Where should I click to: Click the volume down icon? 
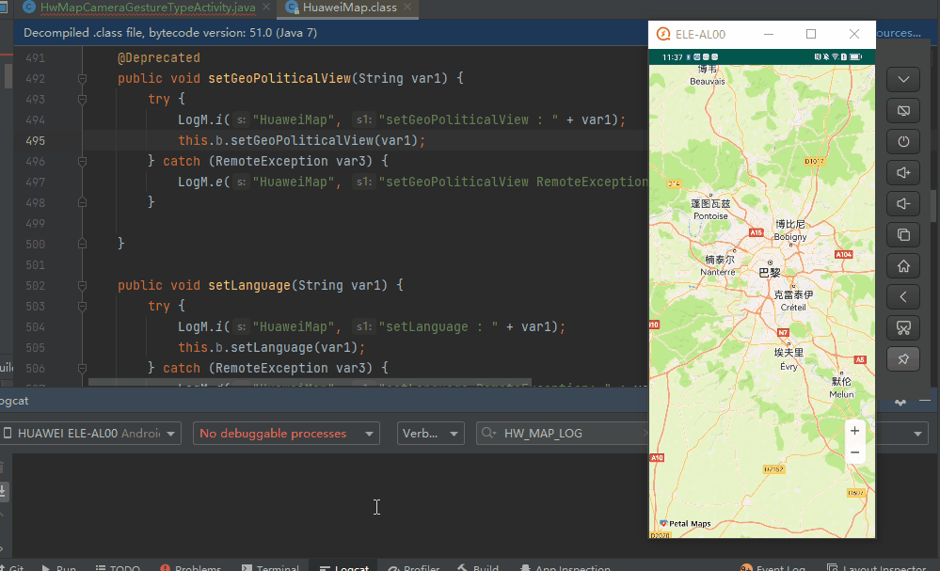[x=903, y=203]
